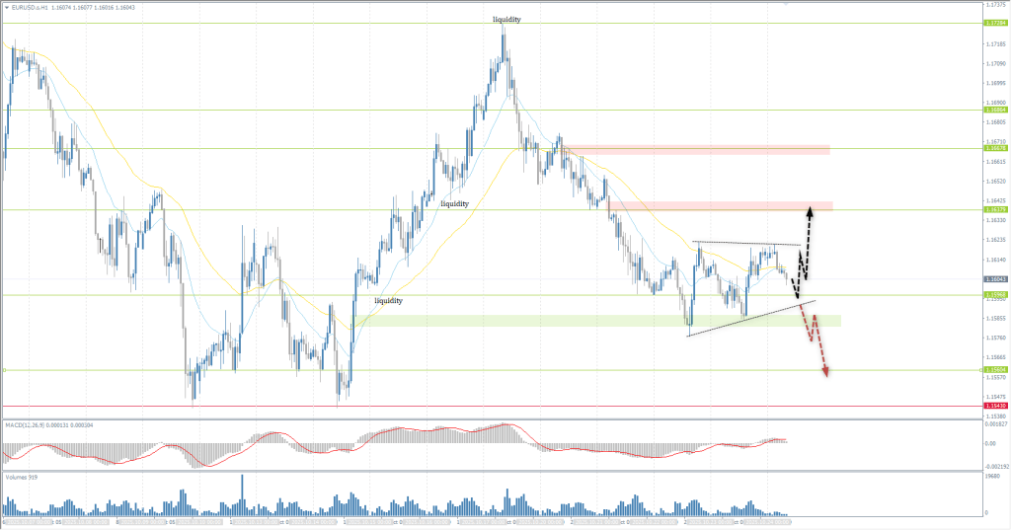
Task: Click the black dashed upward arrow head
Action: 810,210
